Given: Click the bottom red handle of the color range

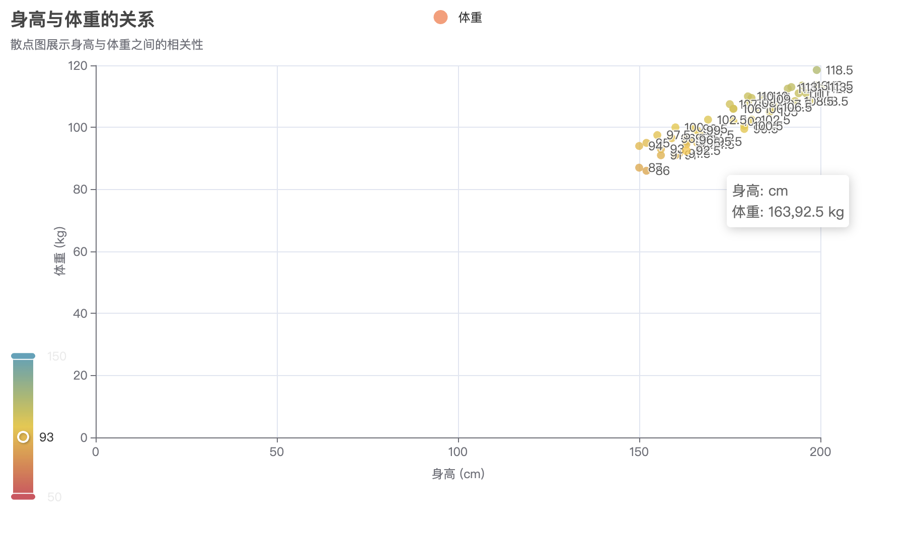Looking at the screenshot, I should coord(23,497).
